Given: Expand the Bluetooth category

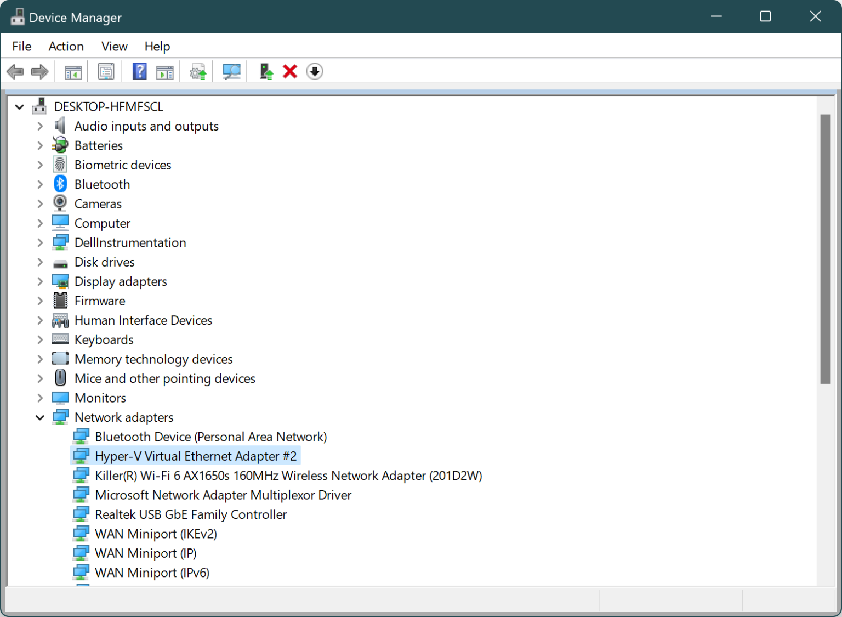Looking at the screenshot, I should point(40,185).
